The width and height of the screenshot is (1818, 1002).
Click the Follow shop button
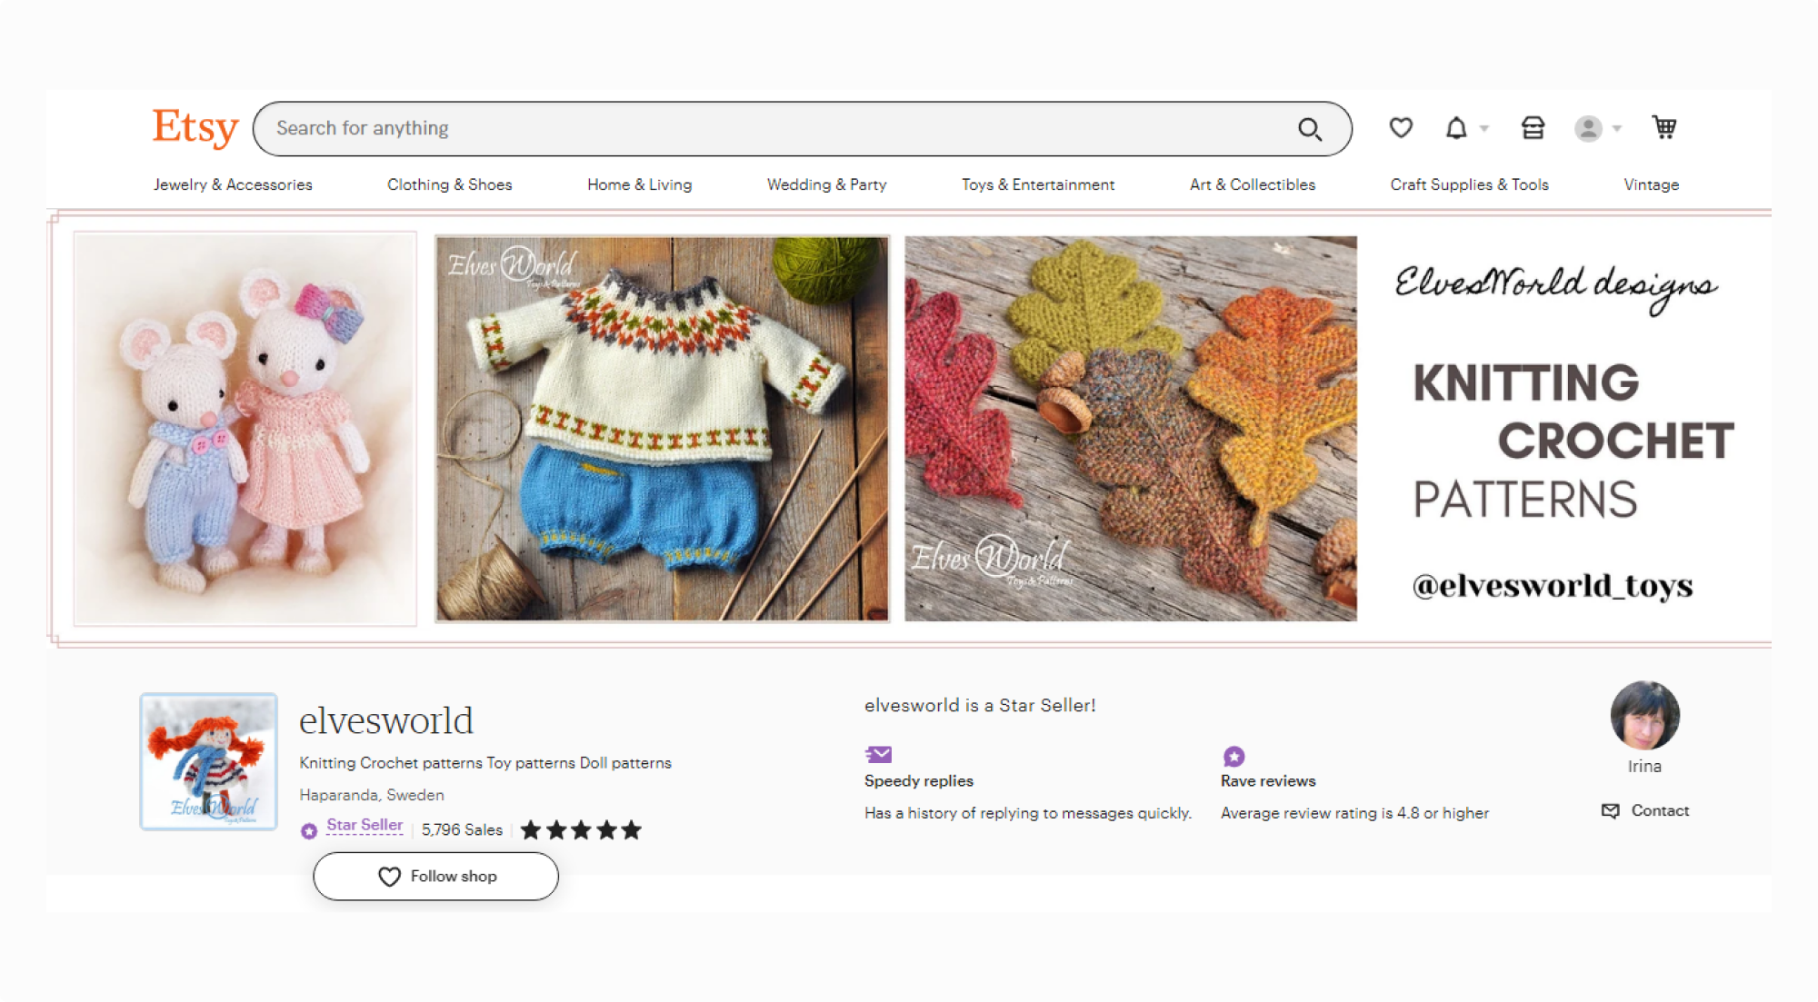(x=436, y=876)
